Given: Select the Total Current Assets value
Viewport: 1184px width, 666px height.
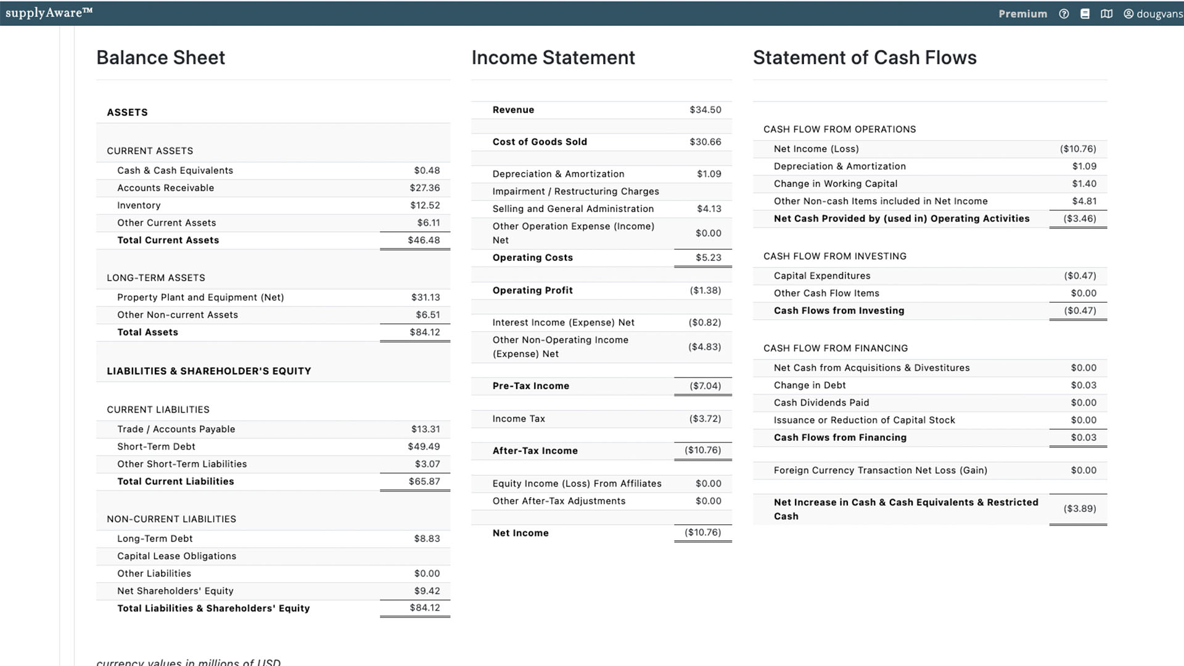Looking at the screenshot, I should 424,240.
